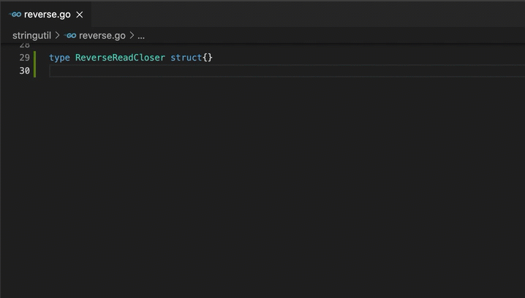Click green change indicator beside line 30
The height and width of the screenshot is (298, 525).
pyautogui.click(x=34, y=71)
